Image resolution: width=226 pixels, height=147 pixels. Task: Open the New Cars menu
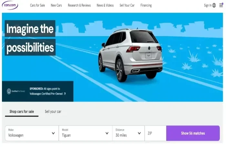click(56, 5)
